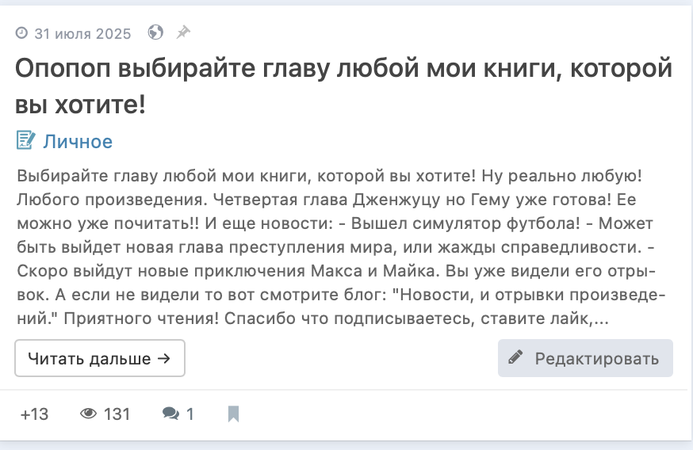Viewport: 693px width, 450px height.
Task: Click the globe public-visibility icon
Action: click(x=155, y=32)
